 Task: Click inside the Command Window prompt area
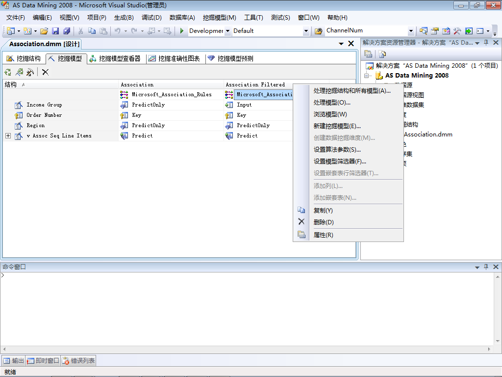coord(247,309)
